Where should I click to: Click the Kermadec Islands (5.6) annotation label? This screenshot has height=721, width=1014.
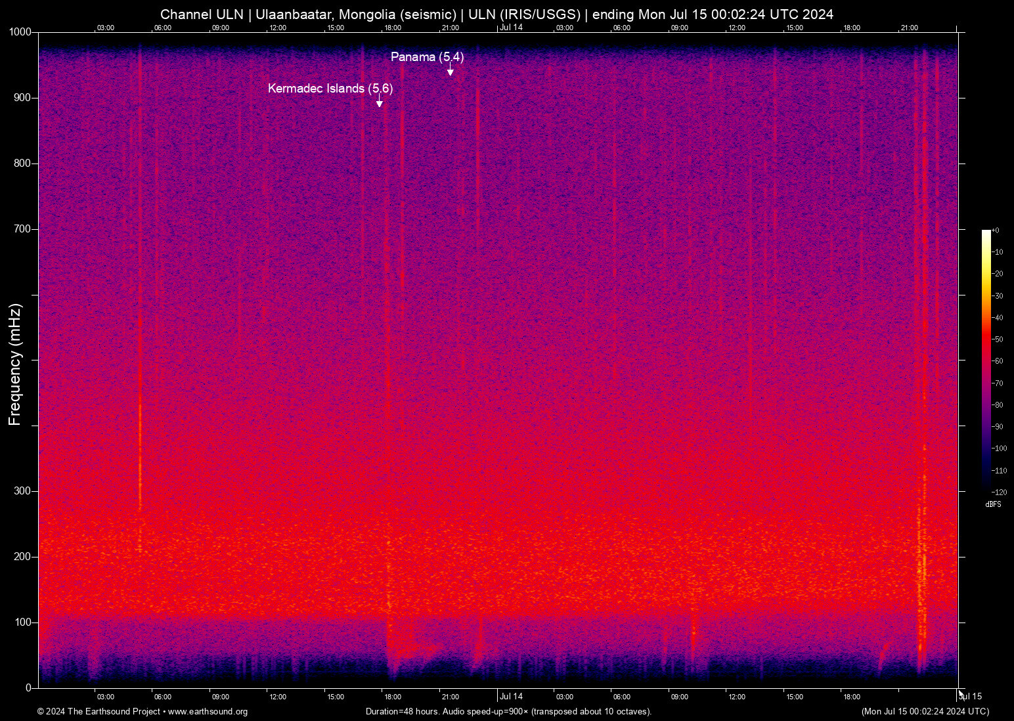tap(330, 89)
